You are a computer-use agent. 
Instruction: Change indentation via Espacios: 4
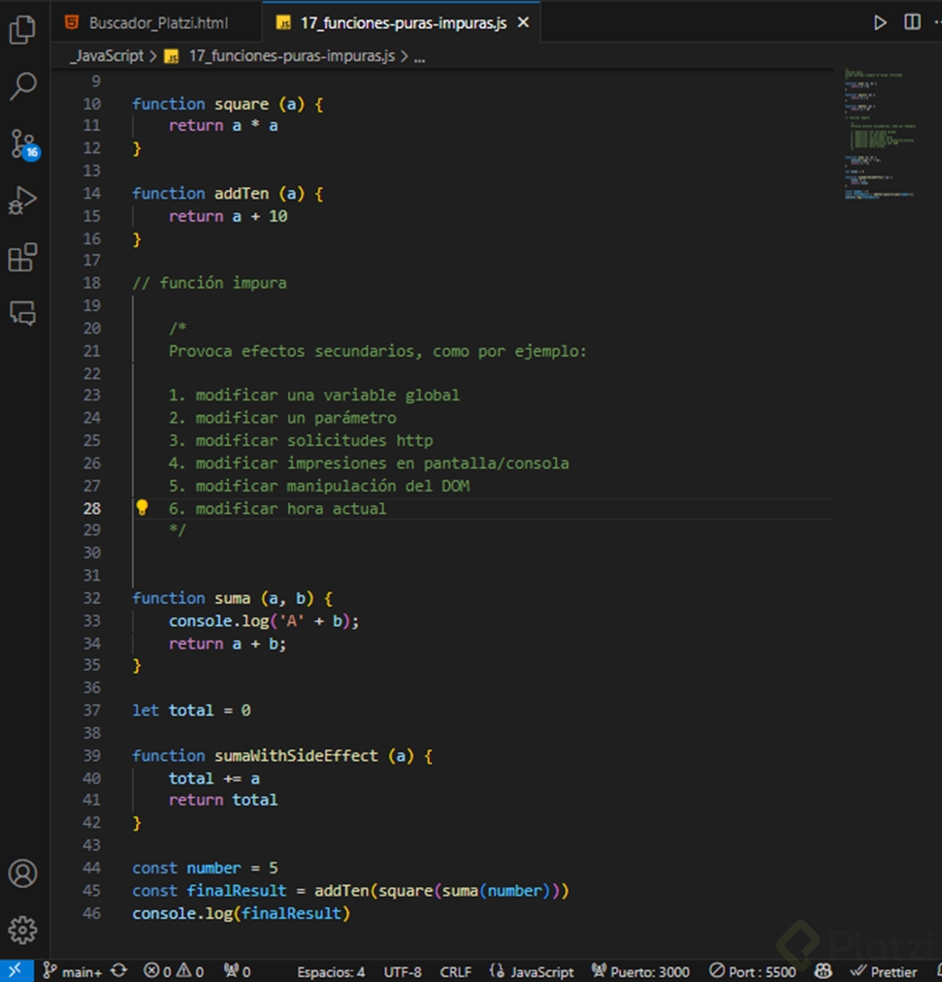331,971
